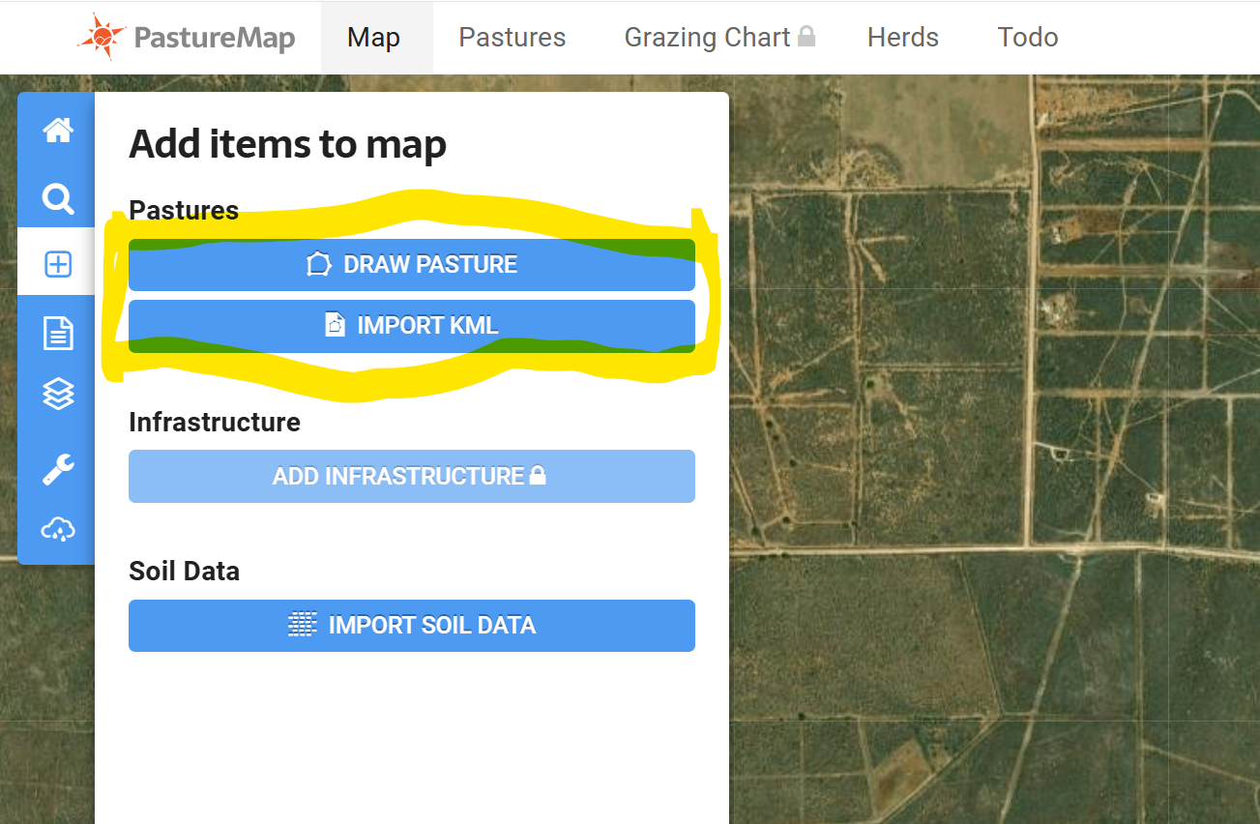
Task: Open the Search icon in sidebar
Action: (58, 199)
